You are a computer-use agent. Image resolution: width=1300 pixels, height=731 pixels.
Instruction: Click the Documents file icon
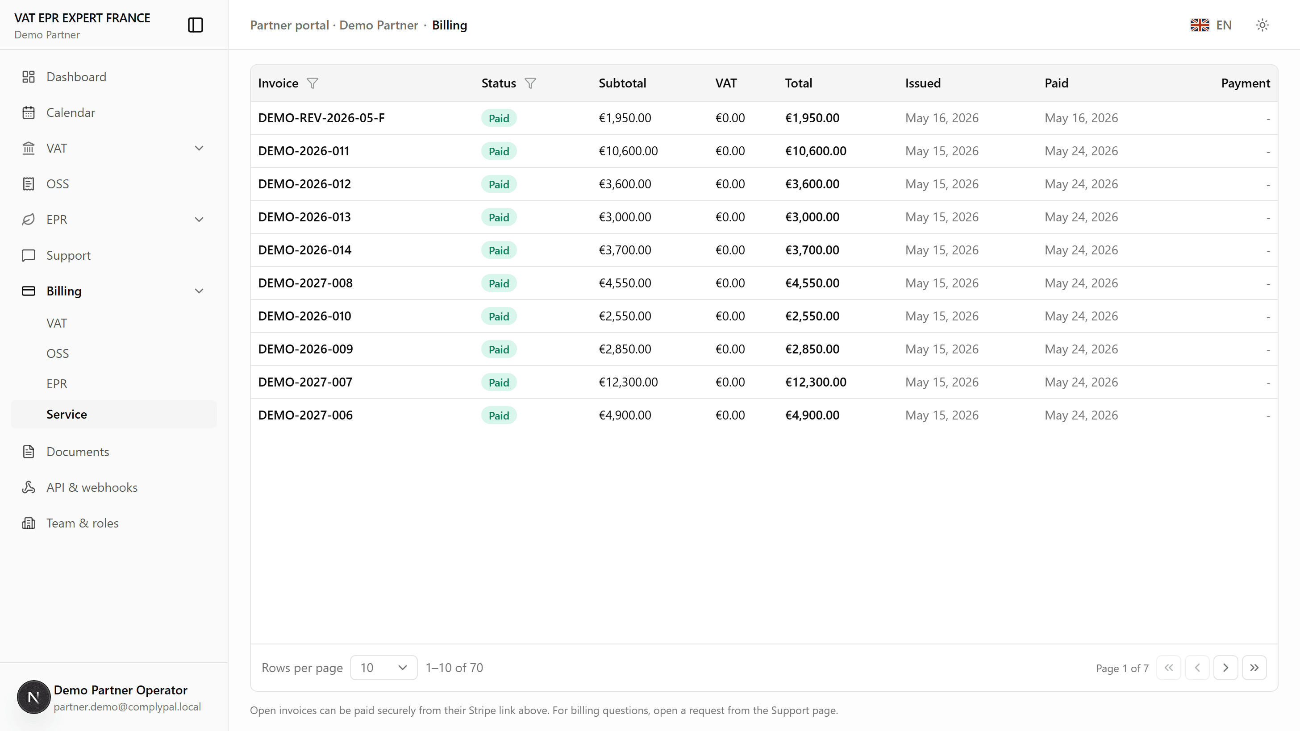tap(28, 452)
